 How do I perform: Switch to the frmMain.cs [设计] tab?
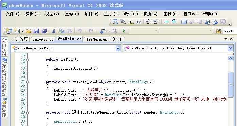coord(104,39)
